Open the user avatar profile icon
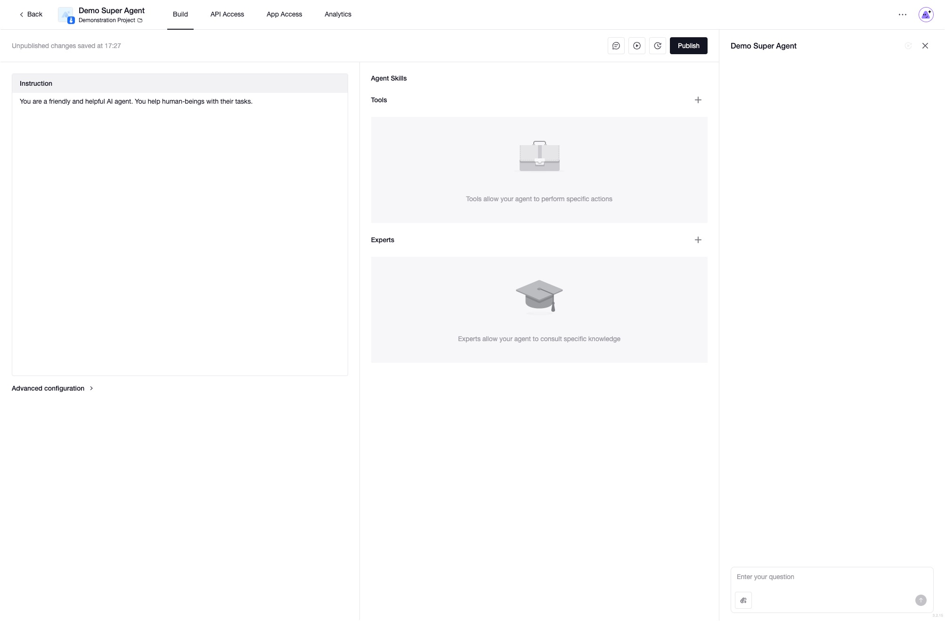This screenshot has width=945, height=621. [926, 15]
